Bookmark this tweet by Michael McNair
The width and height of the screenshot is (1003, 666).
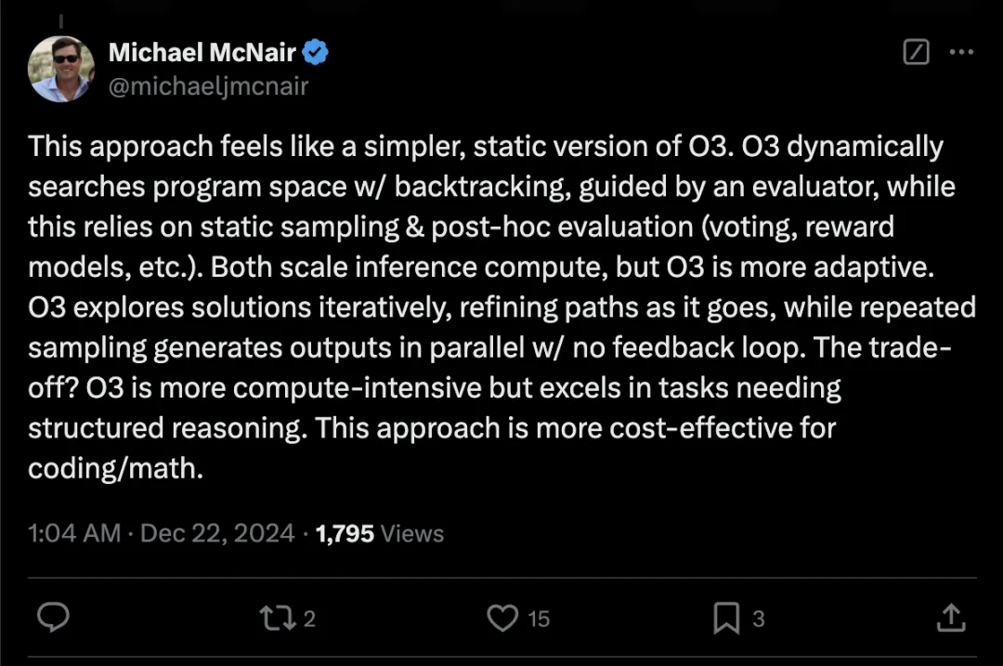(x=726, y=618)
